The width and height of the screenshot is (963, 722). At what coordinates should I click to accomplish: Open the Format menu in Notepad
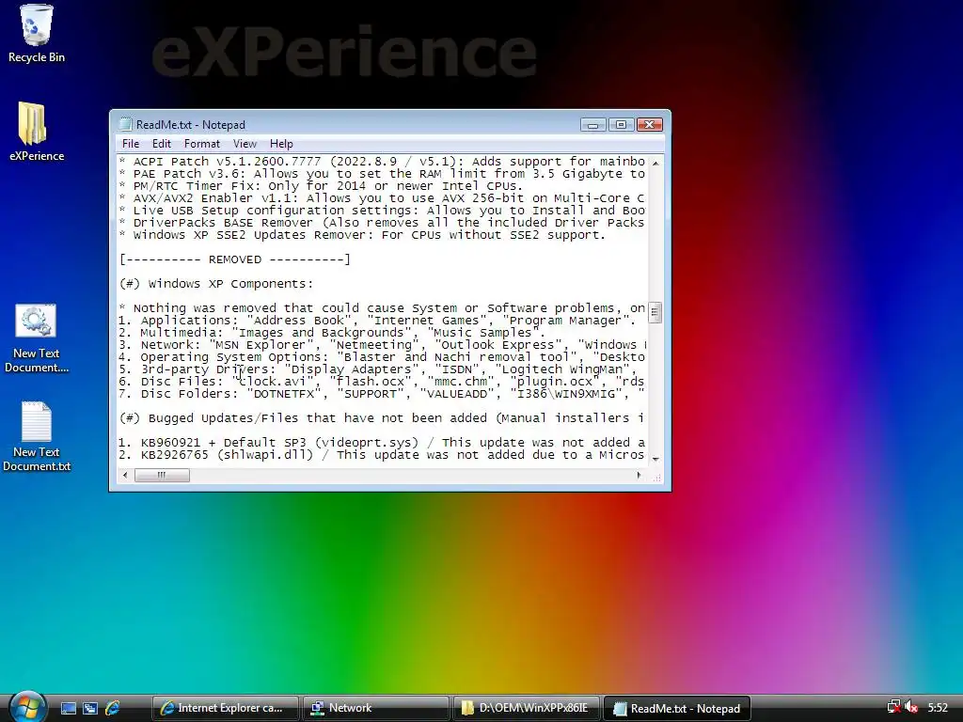[x=201, y=144]
